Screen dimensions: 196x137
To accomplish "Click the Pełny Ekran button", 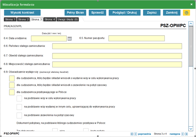I will (x=75, y=13).
